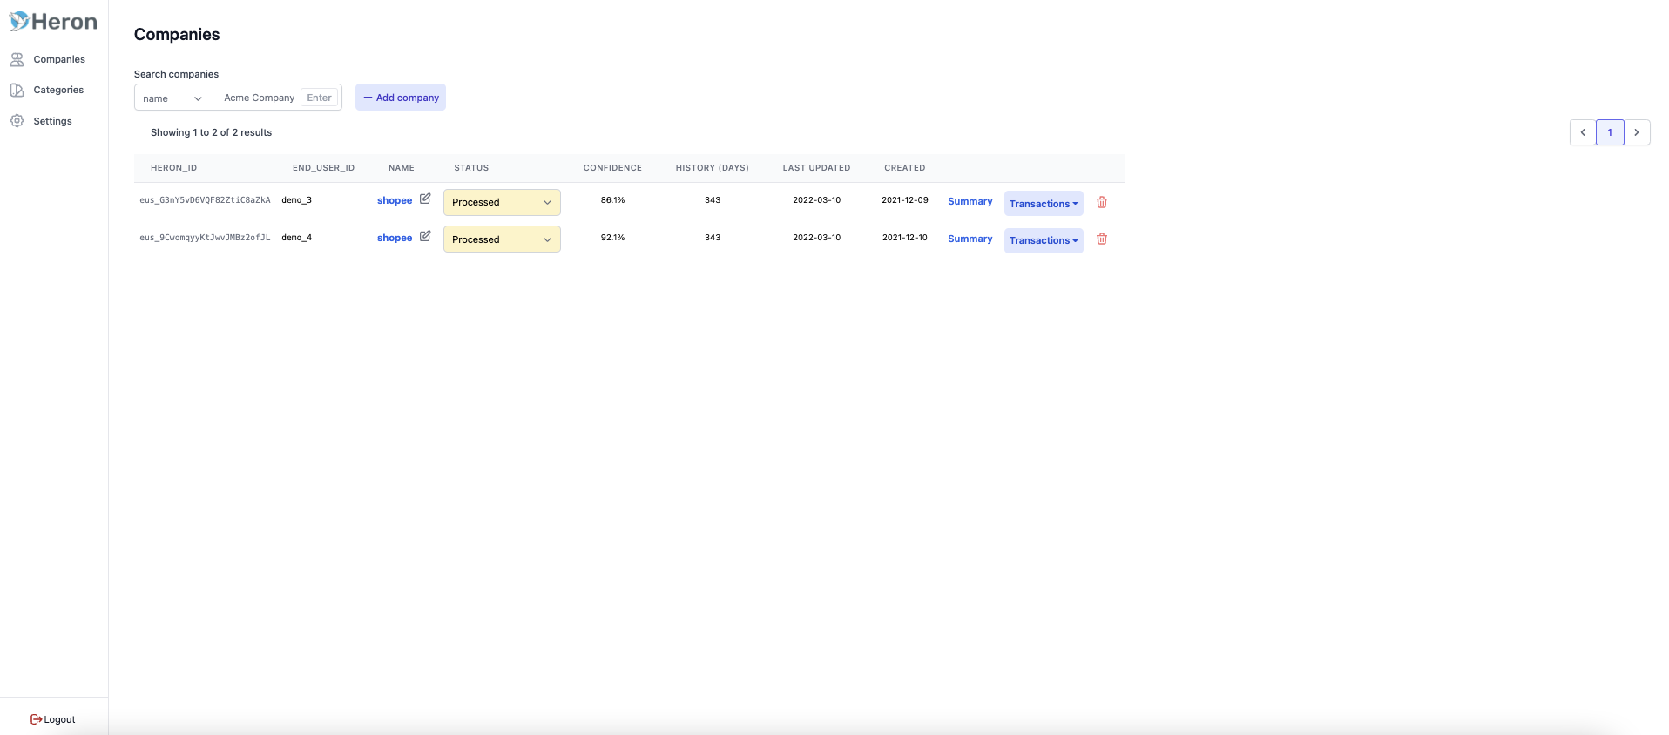Open the shopee link in demo_3 row
The width and height of the screenshot is (1669, 735).
tap(395, 200)
